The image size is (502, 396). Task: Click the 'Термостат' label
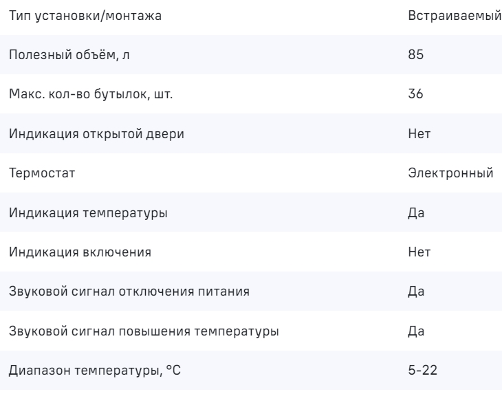coord(42,173)
